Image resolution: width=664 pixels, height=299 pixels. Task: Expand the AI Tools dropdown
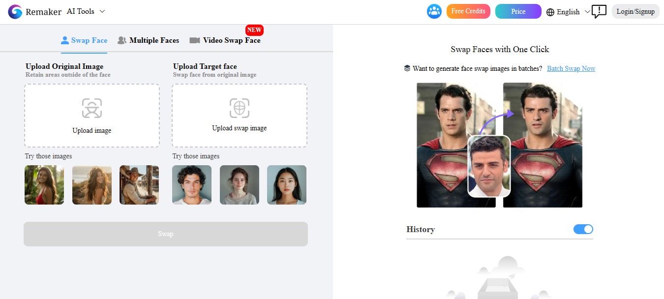[x=86, y=11]
